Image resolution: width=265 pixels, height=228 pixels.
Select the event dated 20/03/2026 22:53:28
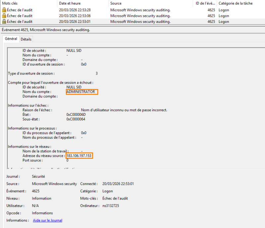pos(75,10)
